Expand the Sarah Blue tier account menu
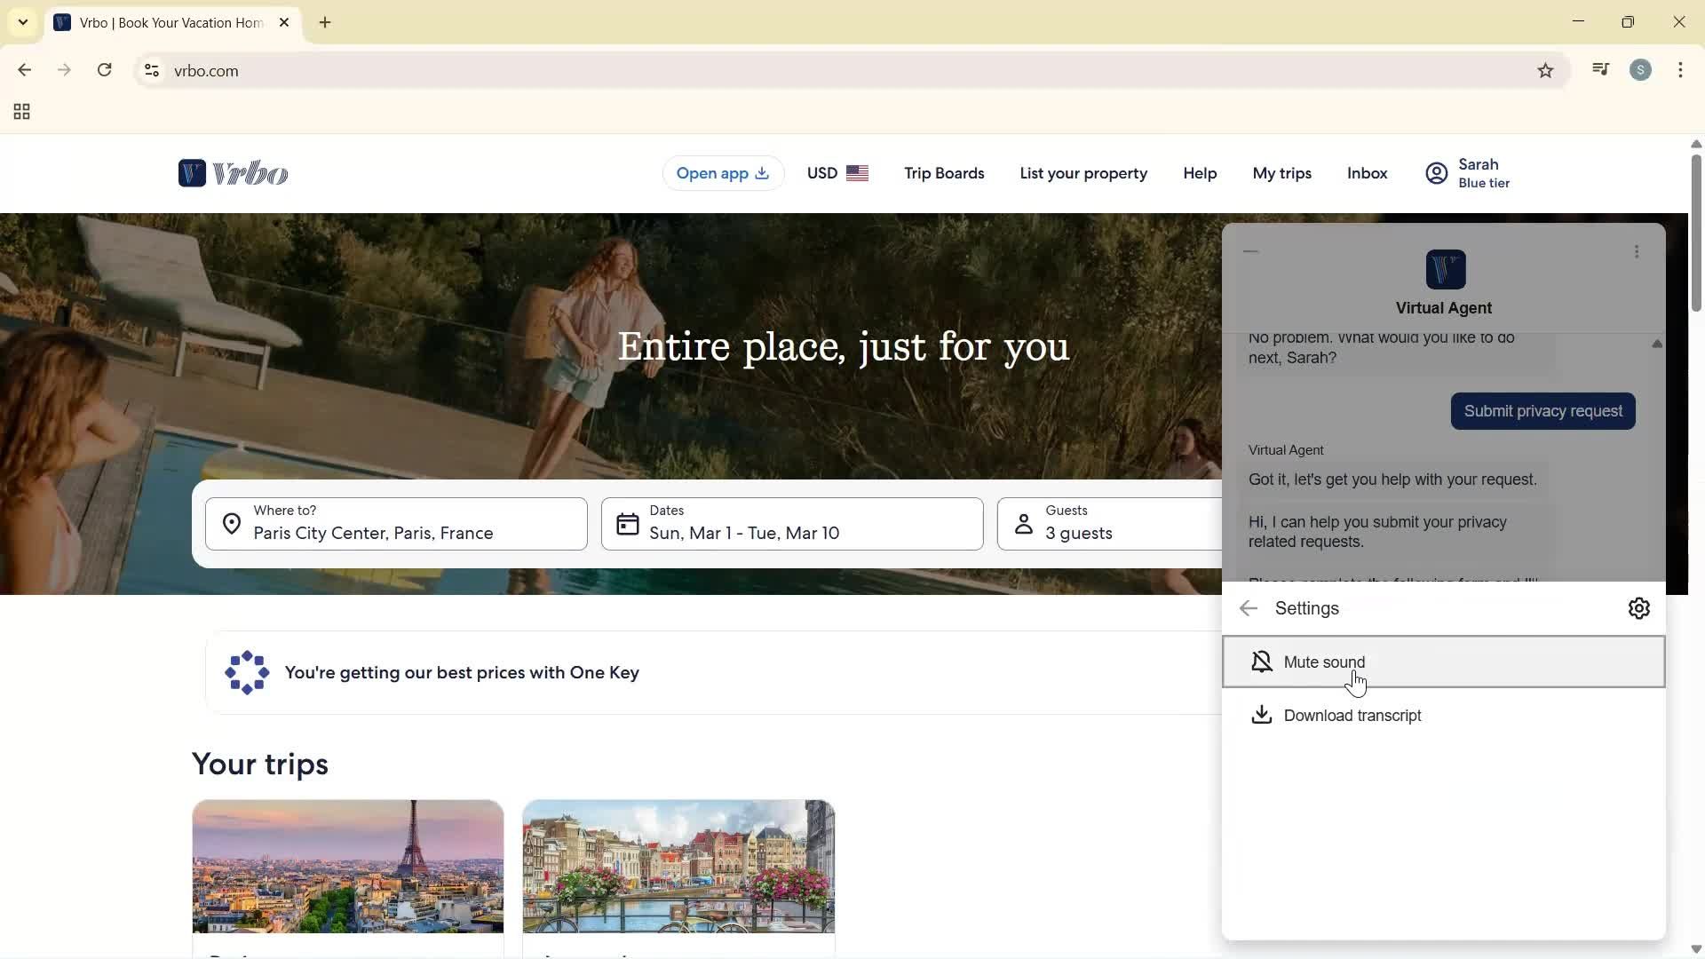The width and height of the screenshot is (1705, 959). click(x=1467, y=173)
